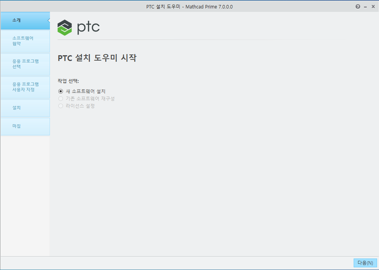Go to the 마침 step
The image size is (379, 270).
[x=25, y=126]
